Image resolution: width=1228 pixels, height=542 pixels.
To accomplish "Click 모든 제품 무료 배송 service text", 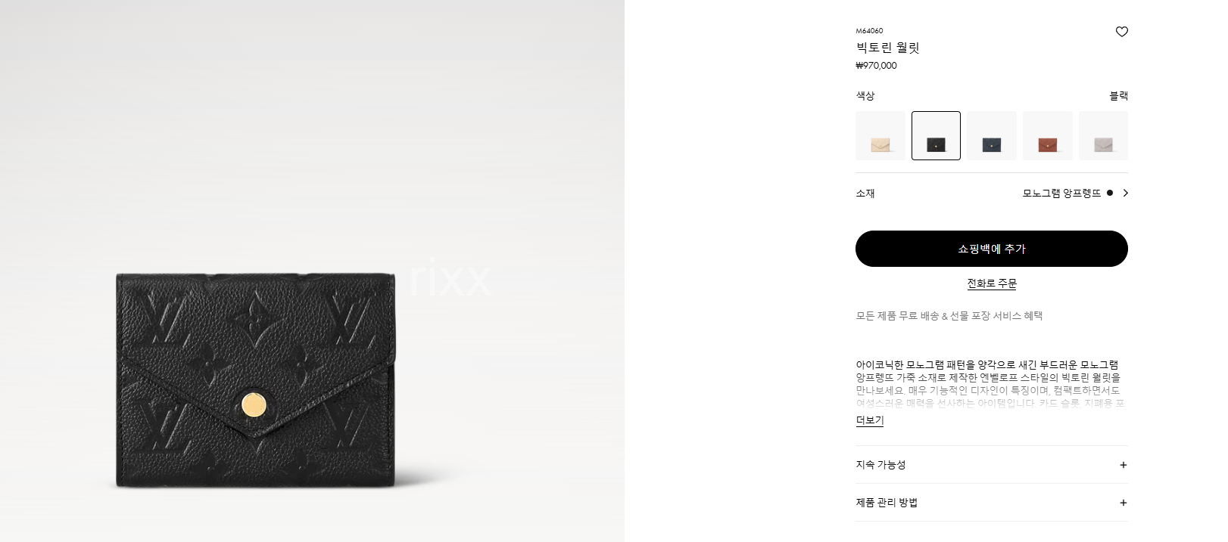I will click(949, 316).
